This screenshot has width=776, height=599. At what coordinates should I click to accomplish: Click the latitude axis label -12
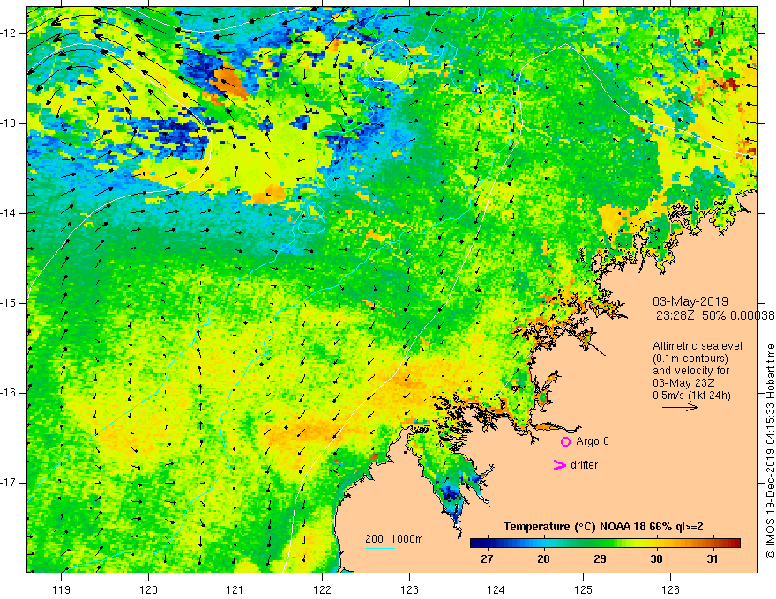(x=10, y=33)
